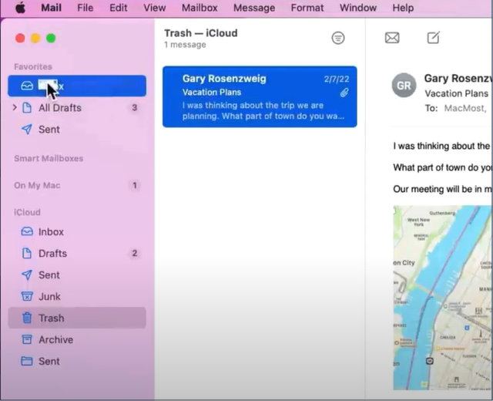Click the On My Mac section header
This screenshot has height=401, width=493.
pyautogui.click(x=37, y=185)
